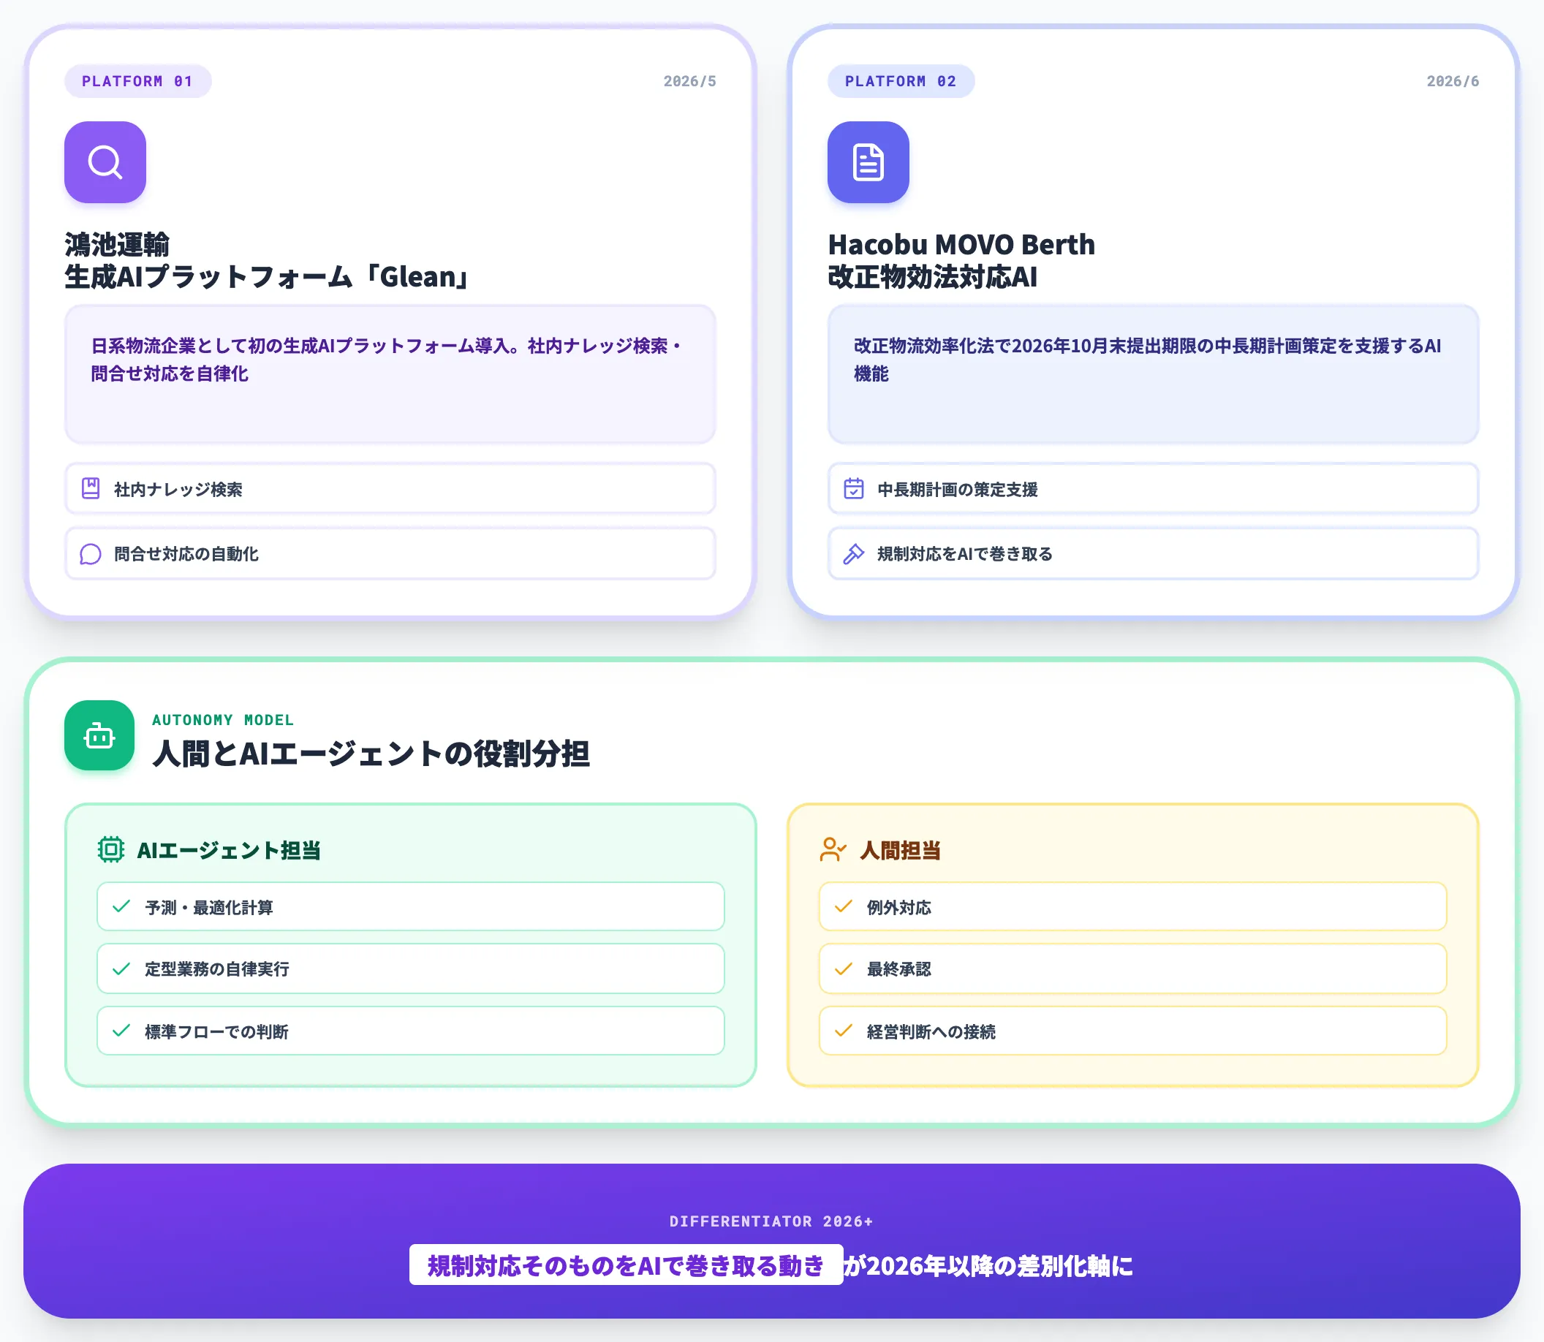Click the green robot icon
The width and height of the screenshot is (1544, 1342).
click(x=99, y=735)
